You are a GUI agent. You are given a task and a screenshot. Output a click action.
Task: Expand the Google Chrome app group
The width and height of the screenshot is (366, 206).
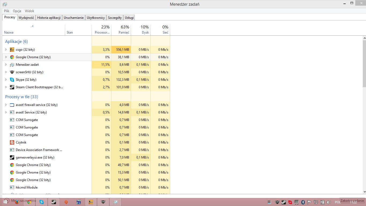[x=6, y=57]
